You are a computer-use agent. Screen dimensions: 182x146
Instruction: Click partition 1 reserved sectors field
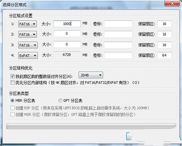(165, 24)
